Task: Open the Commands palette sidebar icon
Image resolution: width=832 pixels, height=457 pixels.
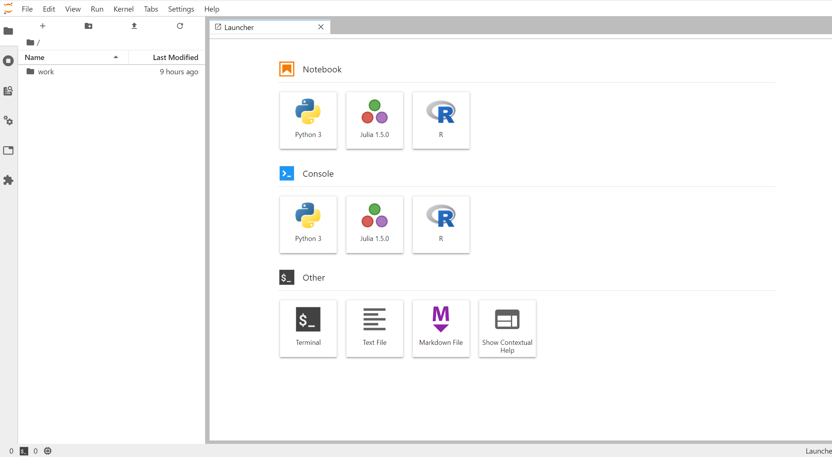Action: [8, 91]
